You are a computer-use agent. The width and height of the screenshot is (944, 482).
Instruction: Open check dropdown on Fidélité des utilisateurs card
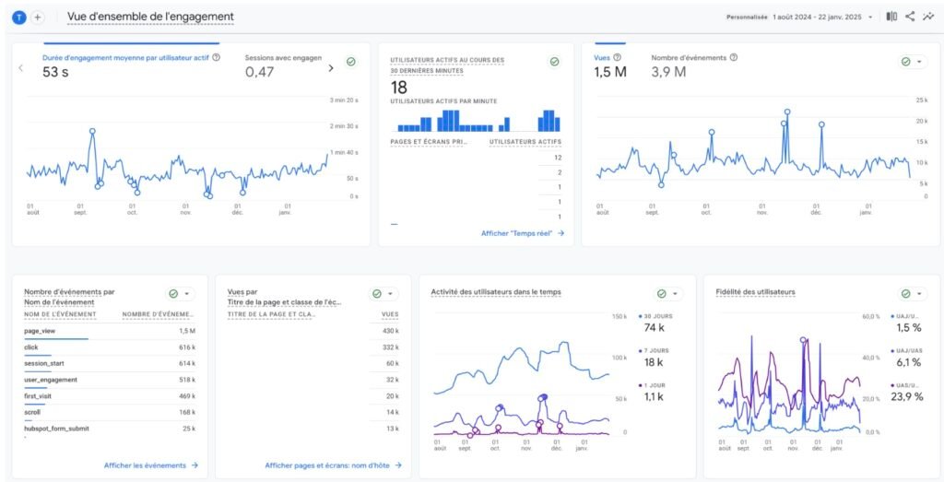pos(913,294)
